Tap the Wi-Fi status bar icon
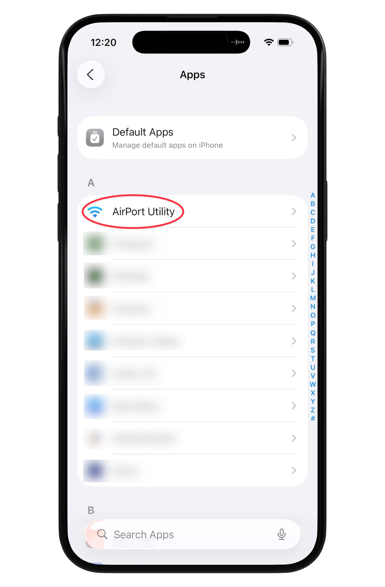 (269, 42)
